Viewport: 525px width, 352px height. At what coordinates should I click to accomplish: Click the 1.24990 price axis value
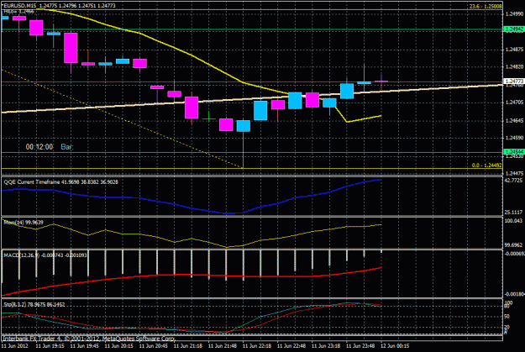[x=514, y=14]
